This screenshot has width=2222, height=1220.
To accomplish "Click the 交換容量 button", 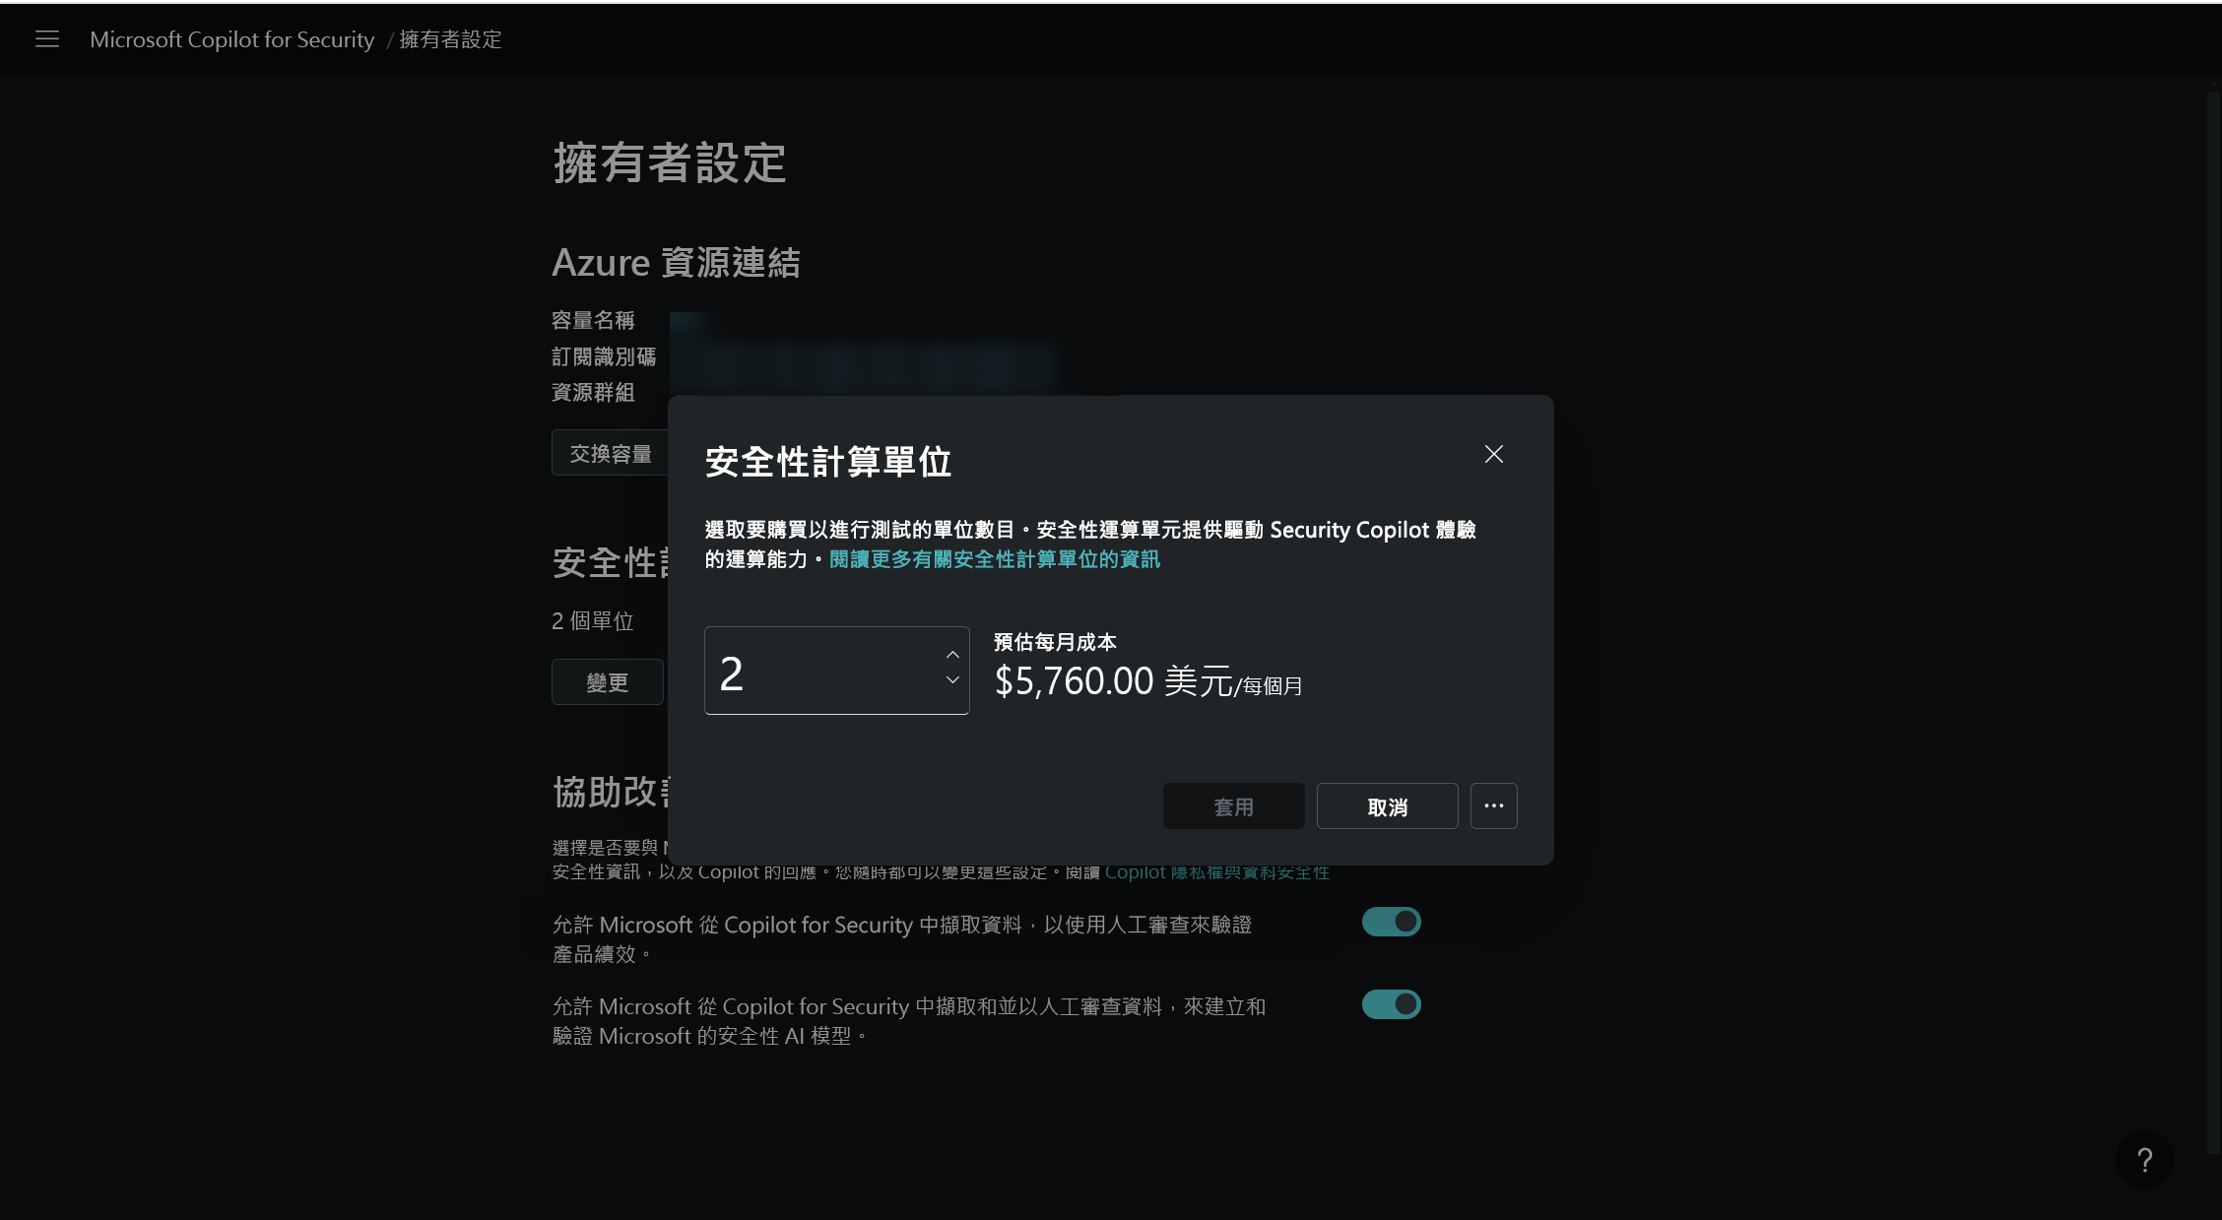I will tap(610, 453).
